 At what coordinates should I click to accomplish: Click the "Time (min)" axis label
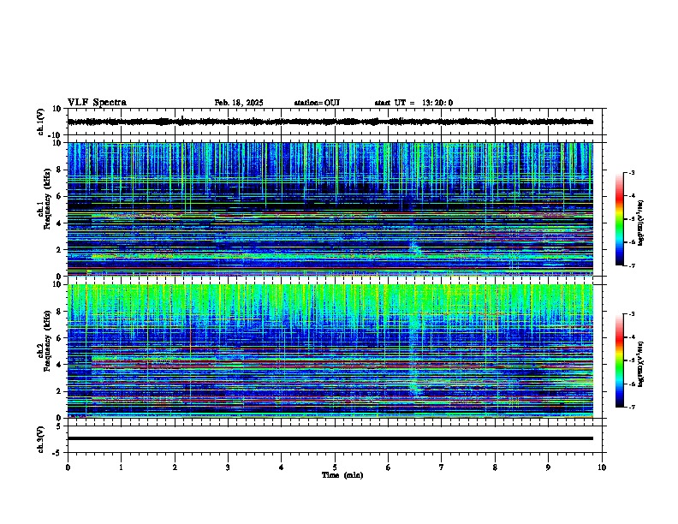coord(342,475)
